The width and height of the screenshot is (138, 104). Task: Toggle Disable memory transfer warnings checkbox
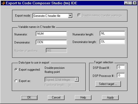tap(79, 15)
